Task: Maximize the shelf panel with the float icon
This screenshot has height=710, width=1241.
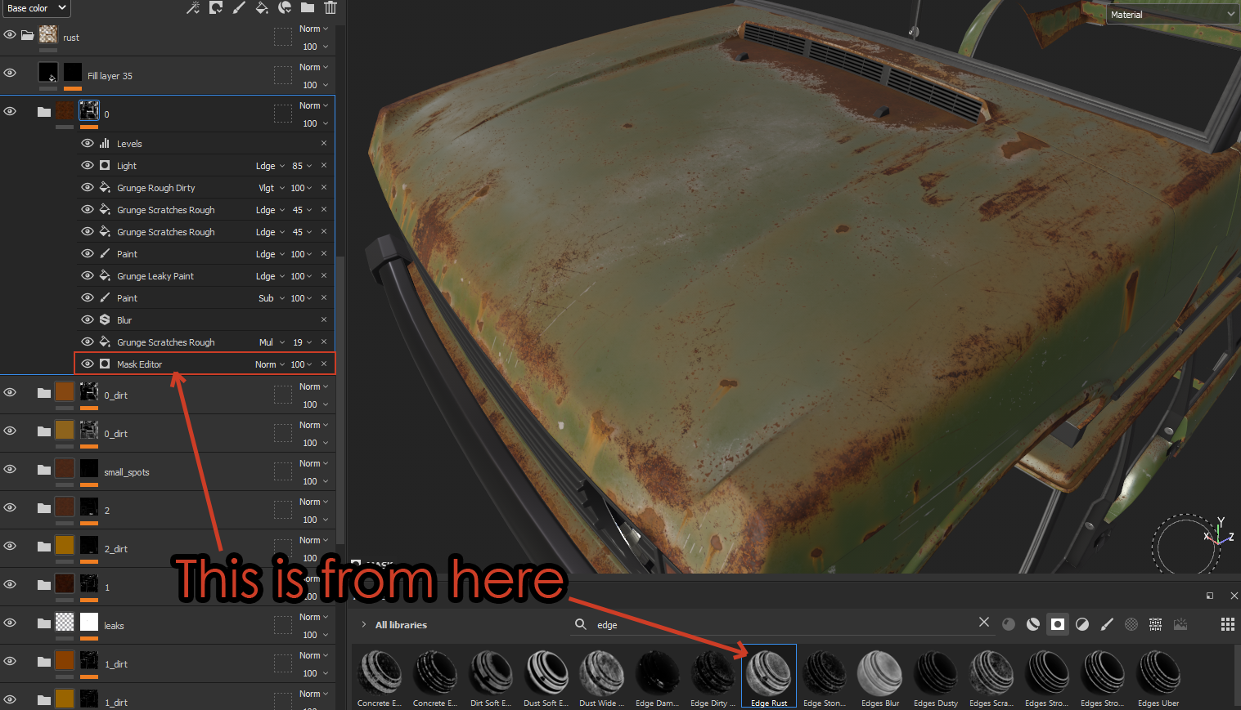Action: pos(1210,596)
